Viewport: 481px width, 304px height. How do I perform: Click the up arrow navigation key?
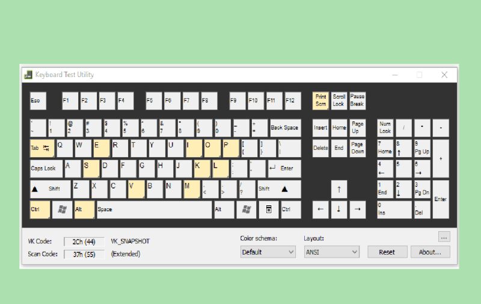pos(339,190)
